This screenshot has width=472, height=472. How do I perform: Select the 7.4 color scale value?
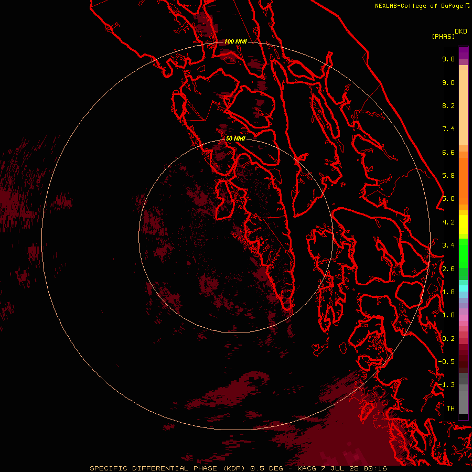pos(448,129)
